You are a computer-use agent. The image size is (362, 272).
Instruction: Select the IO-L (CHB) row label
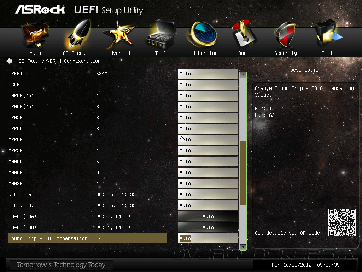22,228
